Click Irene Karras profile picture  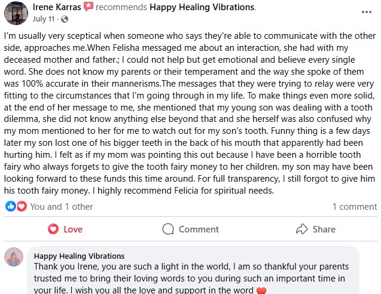click(14, 12)
